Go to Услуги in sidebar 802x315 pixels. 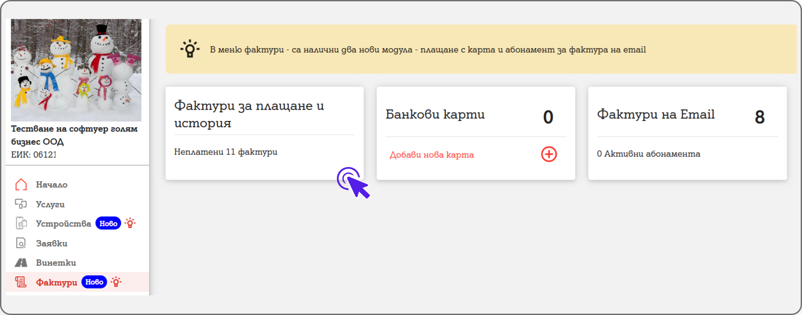pos(50,204)
